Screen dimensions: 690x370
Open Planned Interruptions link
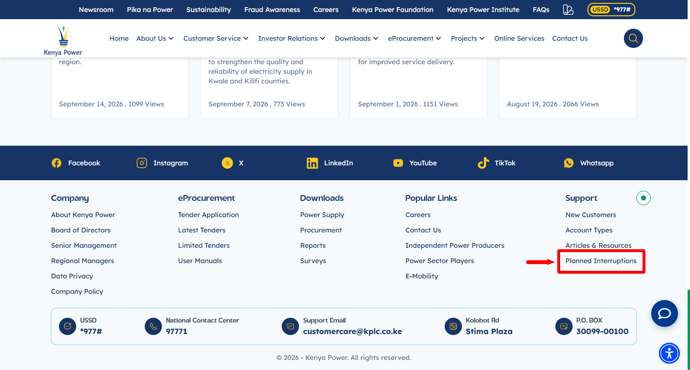click(601, 261)
